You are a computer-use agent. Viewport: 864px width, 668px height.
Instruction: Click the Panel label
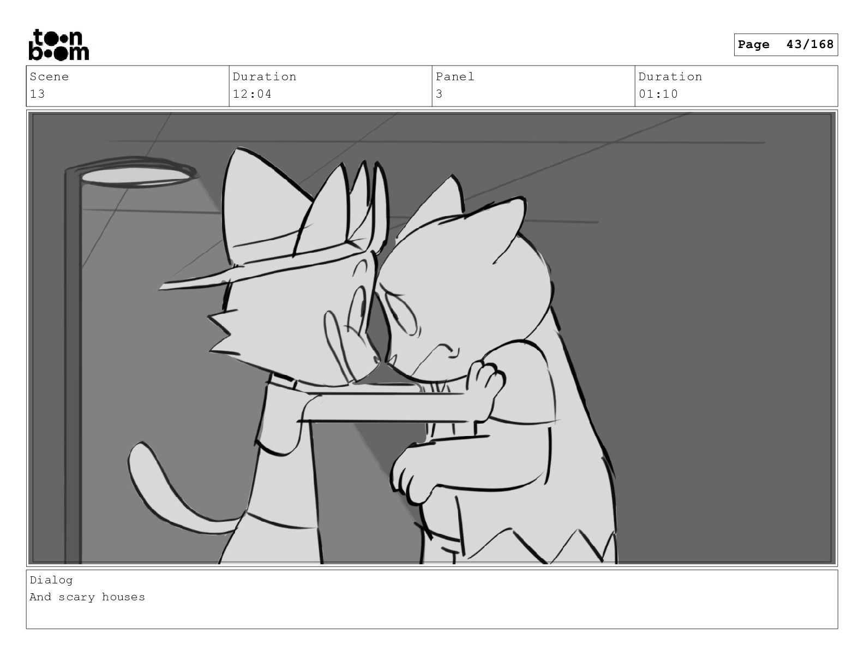pos(455,76)
